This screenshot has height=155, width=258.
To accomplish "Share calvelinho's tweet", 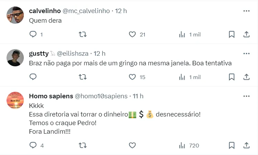I will (x=247, y=34).
